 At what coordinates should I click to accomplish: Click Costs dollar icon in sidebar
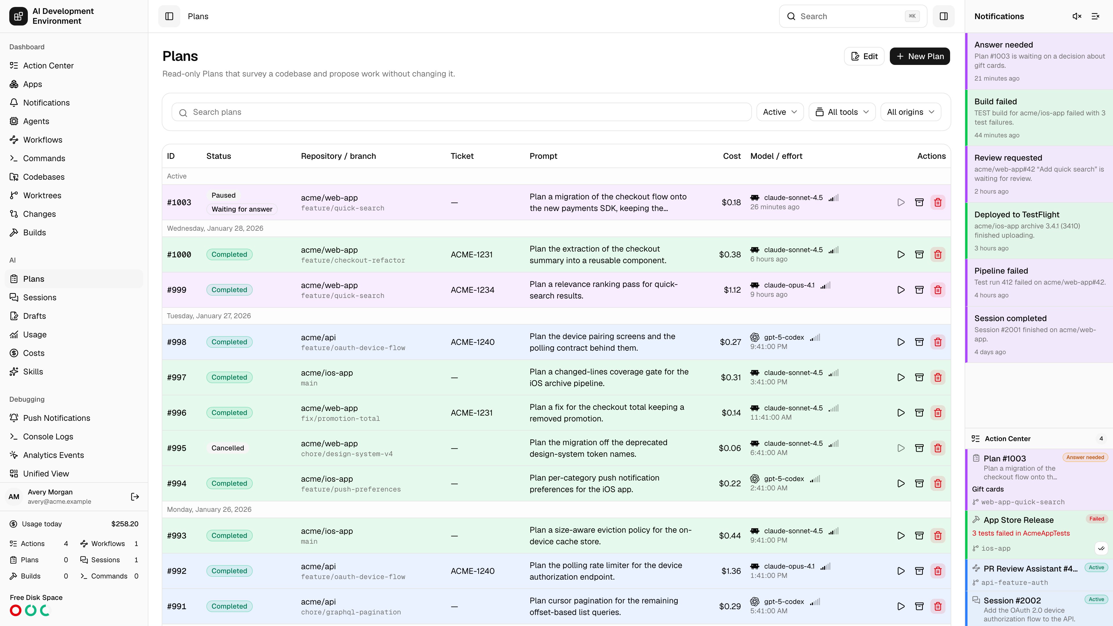point(14,353)
